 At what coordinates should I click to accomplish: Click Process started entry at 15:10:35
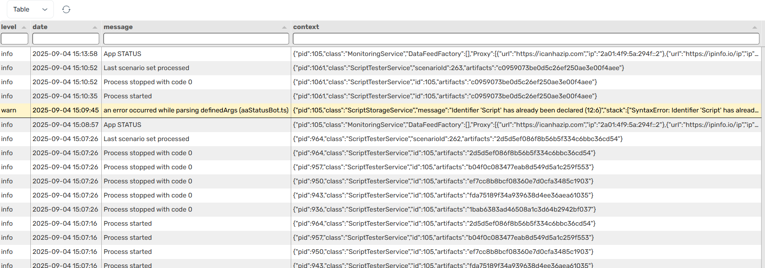(127, 96)
